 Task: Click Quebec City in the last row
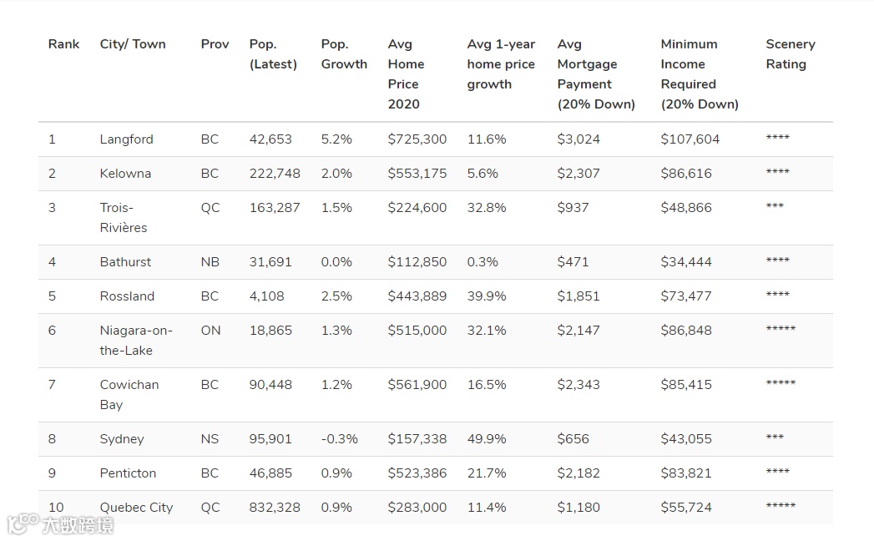pos(136,508)
